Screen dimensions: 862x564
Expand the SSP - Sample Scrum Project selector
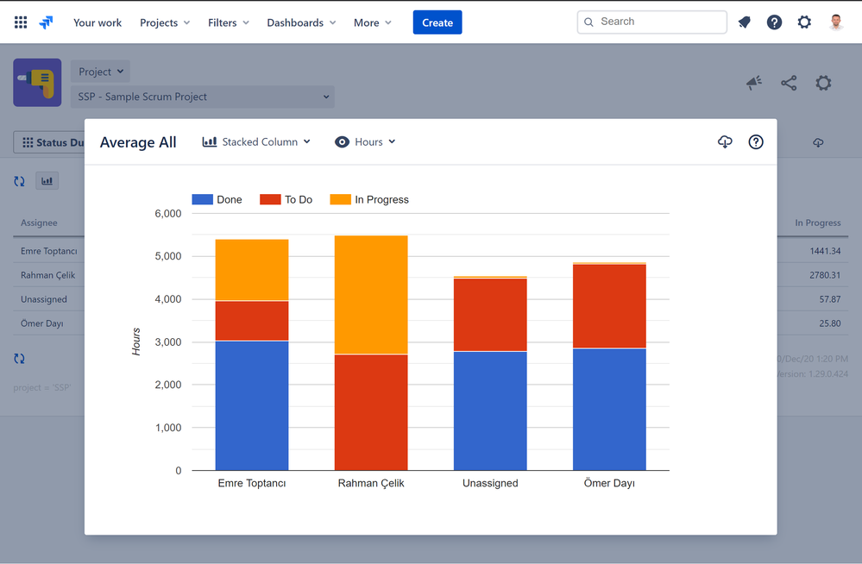202,97
